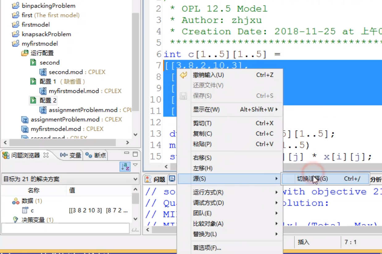Click 左移(H) menu entry
The height and width of the screenshot is (254, 382).
pyautogui.click(x=230, y=168)
